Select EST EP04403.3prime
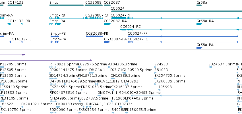The height and width of the screenshot is (114, 242). (x=127, y=101)
